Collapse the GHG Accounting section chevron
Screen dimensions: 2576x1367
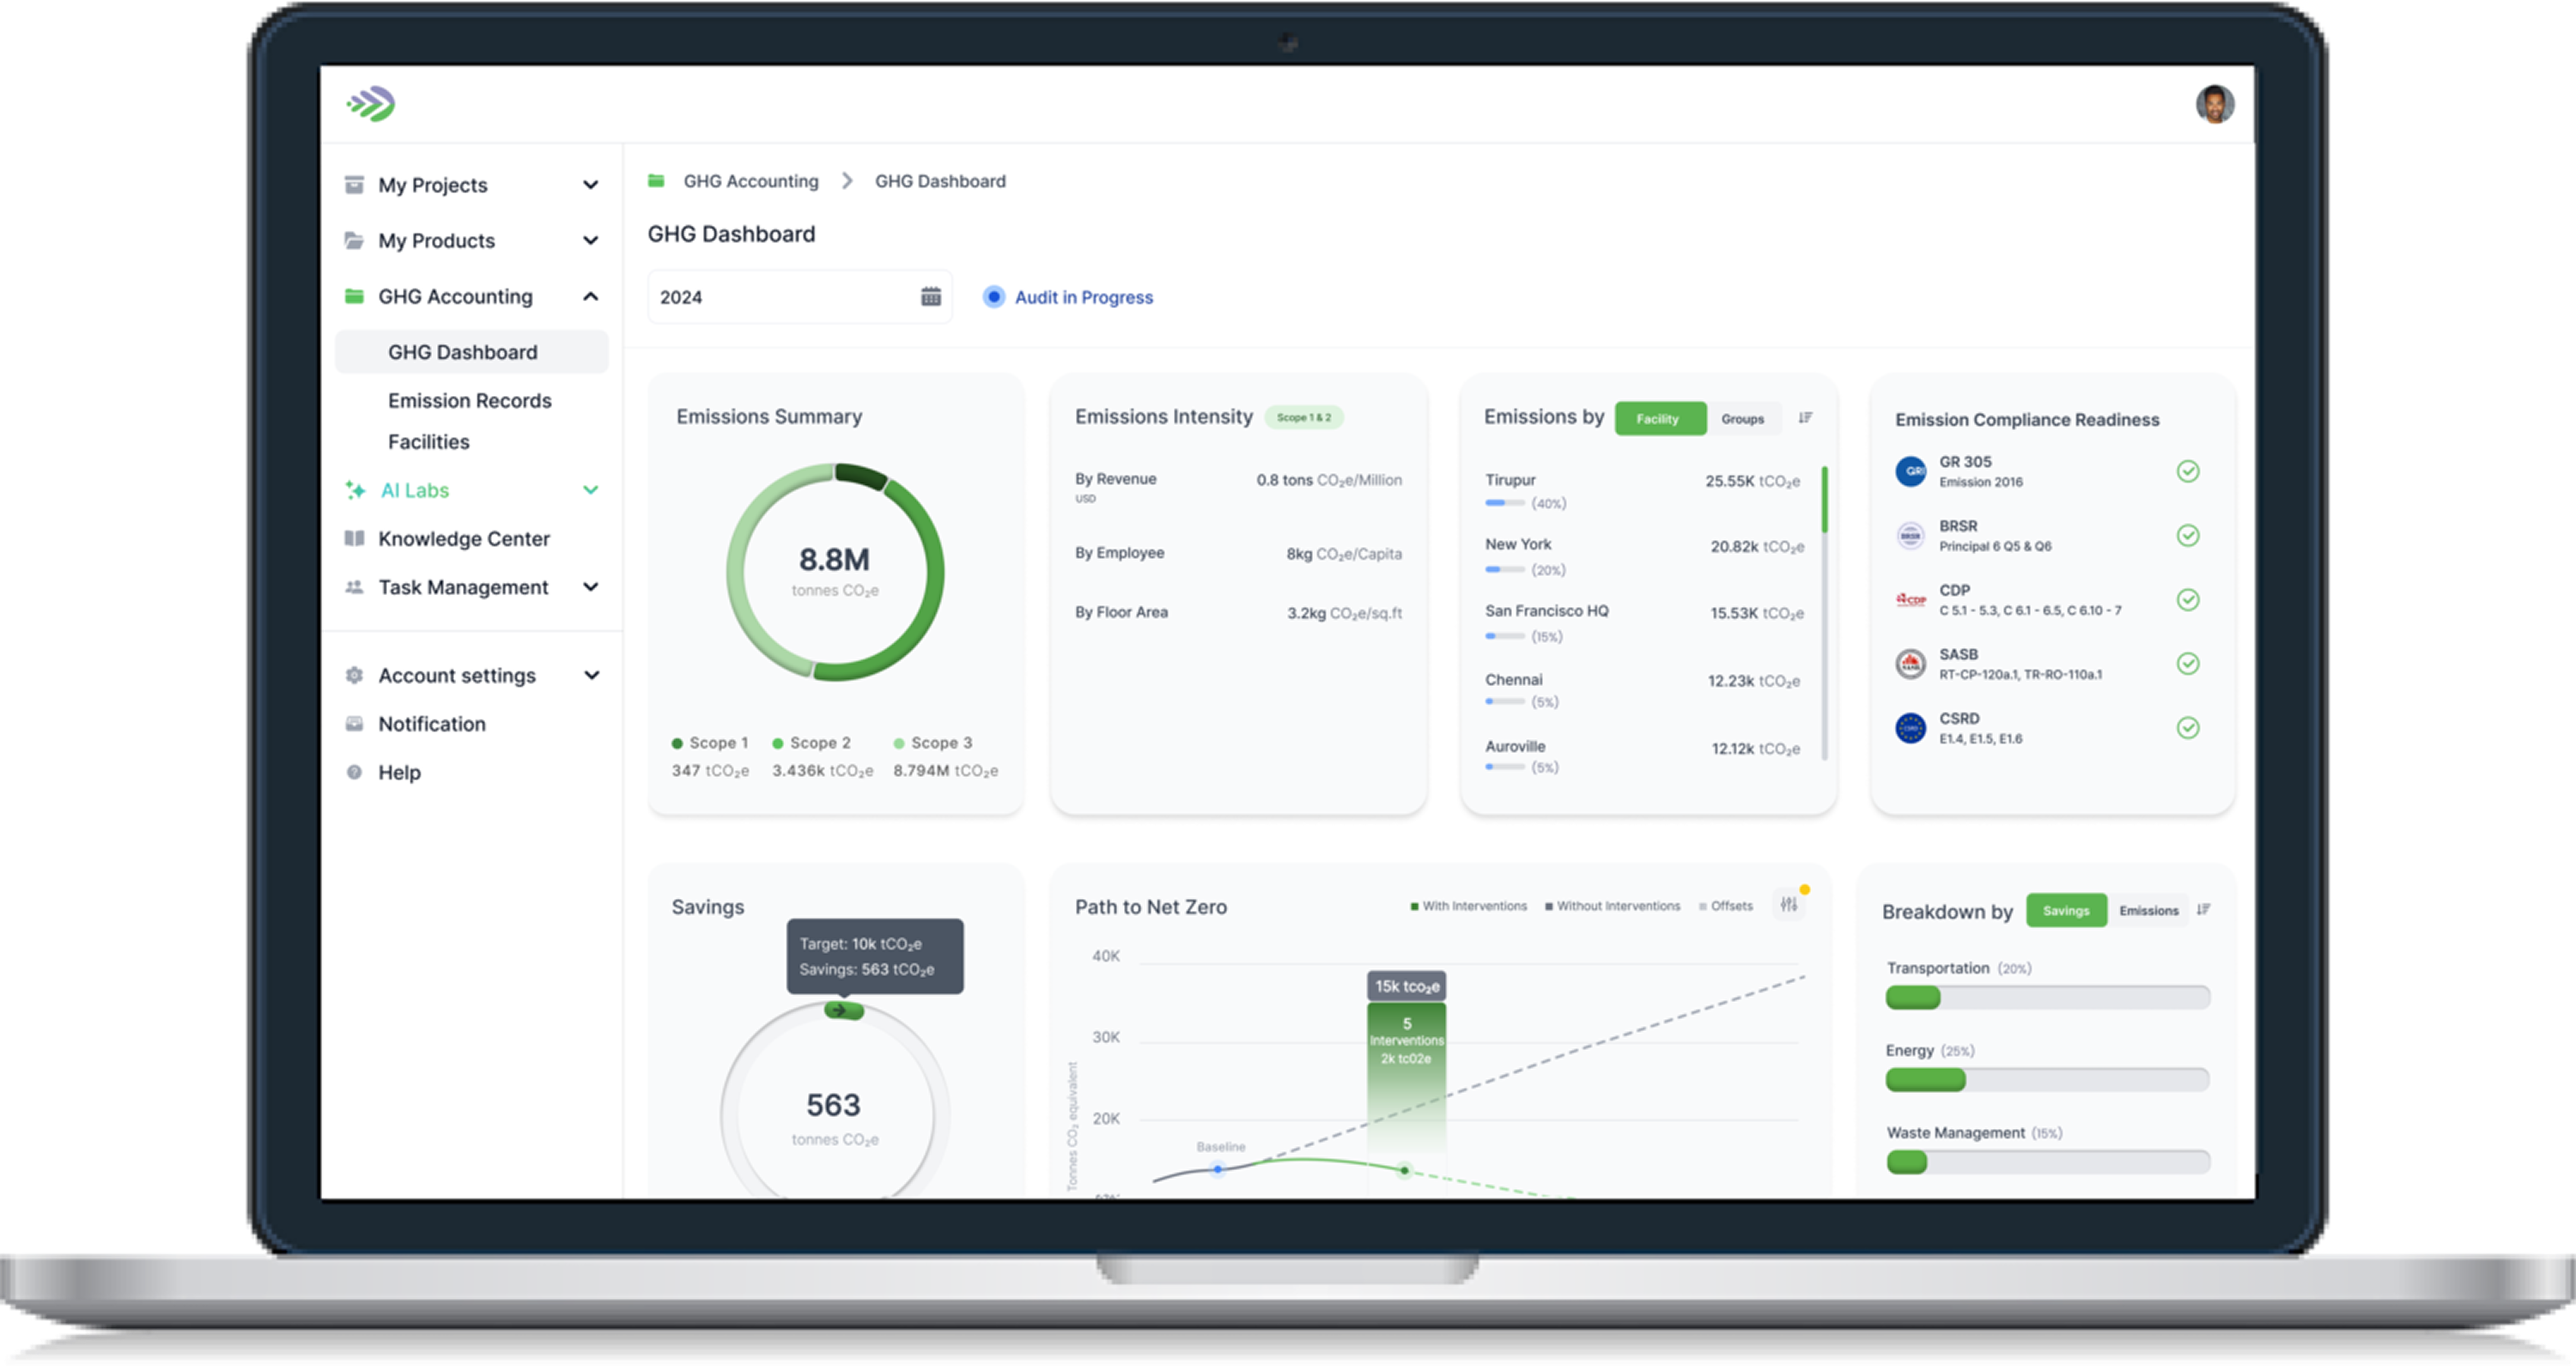(591, 296)
